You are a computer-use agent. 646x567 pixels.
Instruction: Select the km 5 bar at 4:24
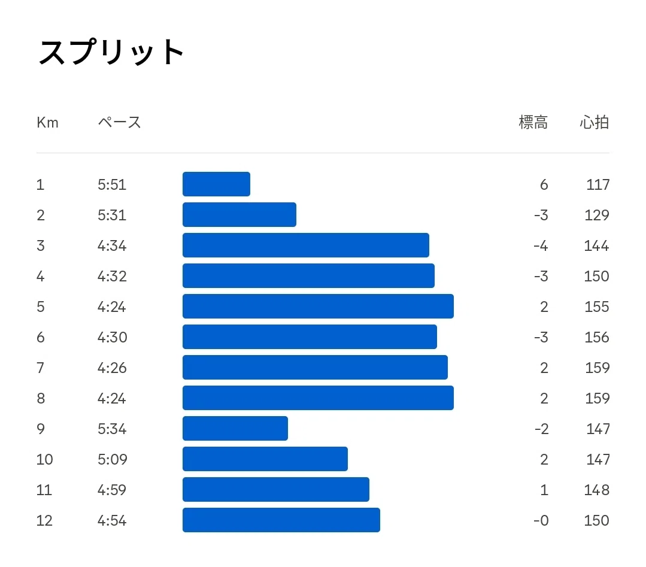pos(318,306)
